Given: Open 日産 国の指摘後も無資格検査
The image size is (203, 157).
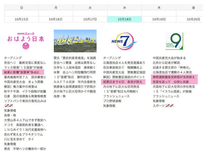Looking at the screenshot, I should click(x=25, y=96).
